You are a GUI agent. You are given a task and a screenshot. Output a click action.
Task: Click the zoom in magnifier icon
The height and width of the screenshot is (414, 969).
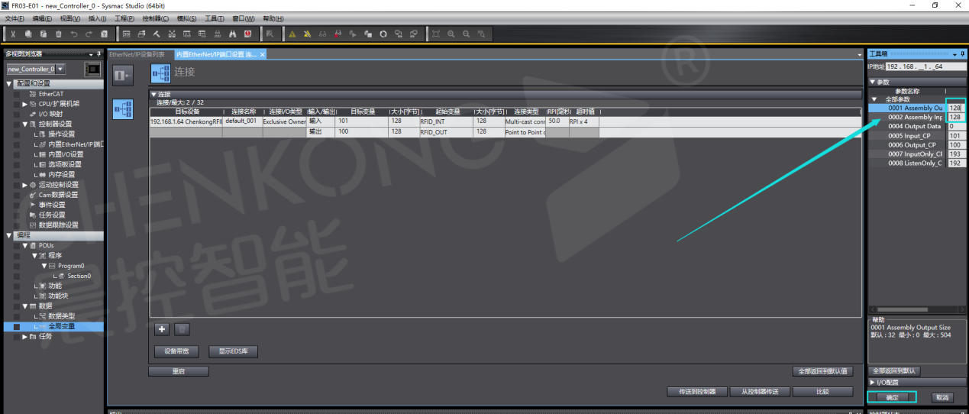451,34
